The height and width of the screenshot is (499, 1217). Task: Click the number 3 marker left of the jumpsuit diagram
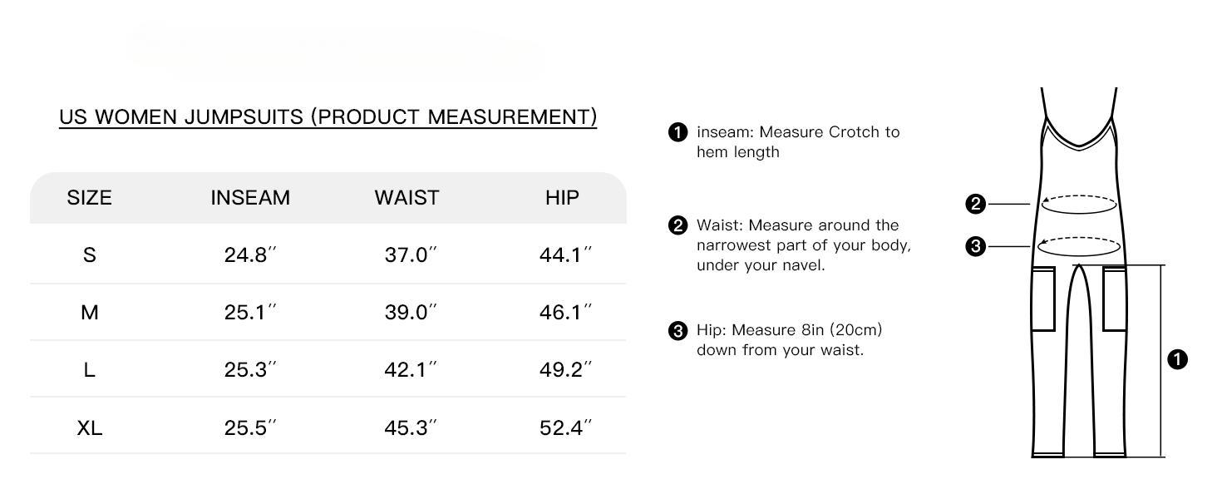click(x=976, y=246)
